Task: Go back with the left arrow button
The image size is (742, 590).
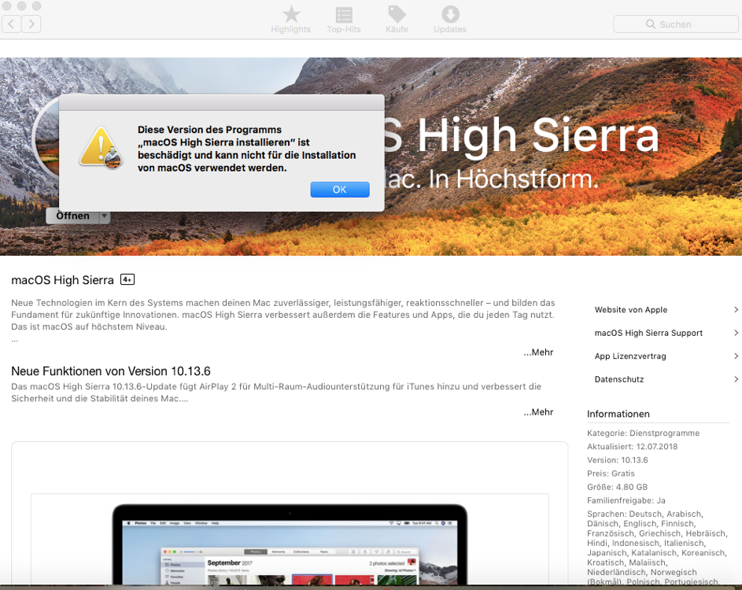Action: (11, 24)
